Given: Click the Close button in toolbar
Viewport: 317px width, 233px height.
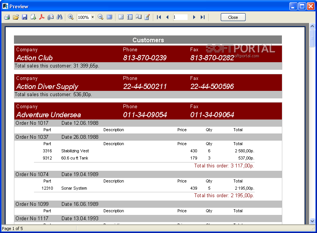Looking at the screenshot, I should point(233,17).
